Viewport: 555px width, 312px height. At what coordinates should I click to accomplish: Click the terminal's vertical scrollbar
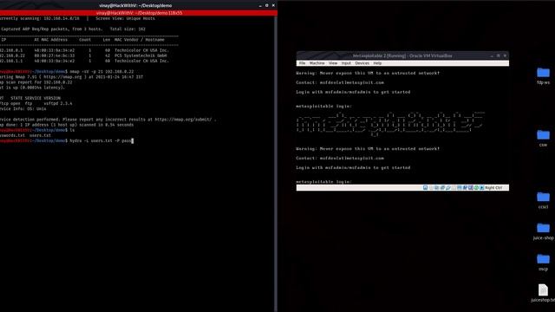coord(276,164)
